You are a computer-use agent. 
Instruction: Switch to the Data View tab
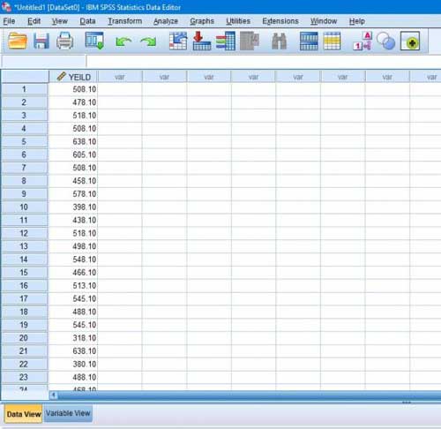24,414
